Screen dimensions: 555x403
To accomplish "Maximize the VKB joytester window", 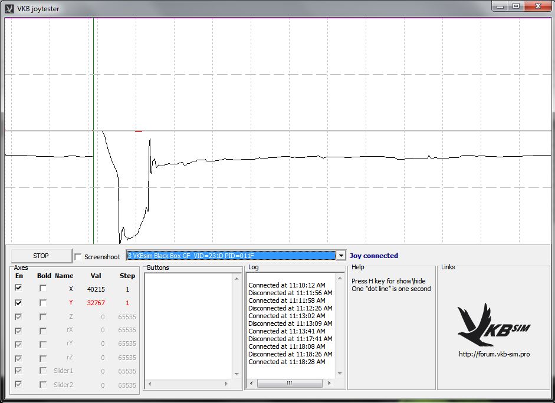I will [x=516, y=6].
